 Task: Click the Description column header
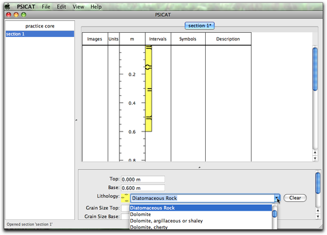click(228, 39)
